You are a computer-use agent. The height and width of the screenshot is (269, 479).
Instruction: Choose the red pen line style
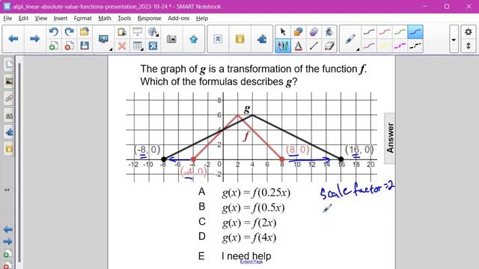384,31
